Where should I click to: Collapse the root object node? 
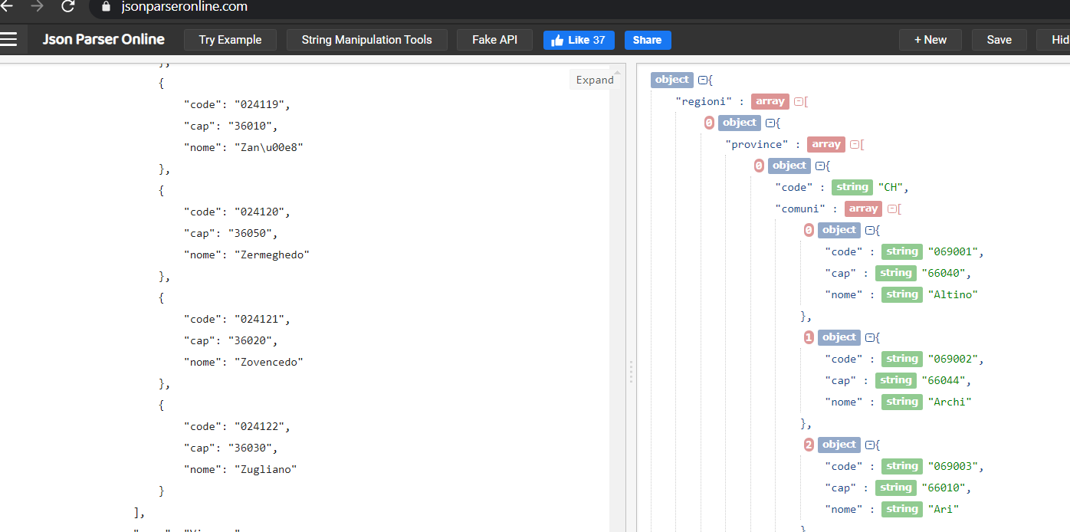tap(703, 80)
